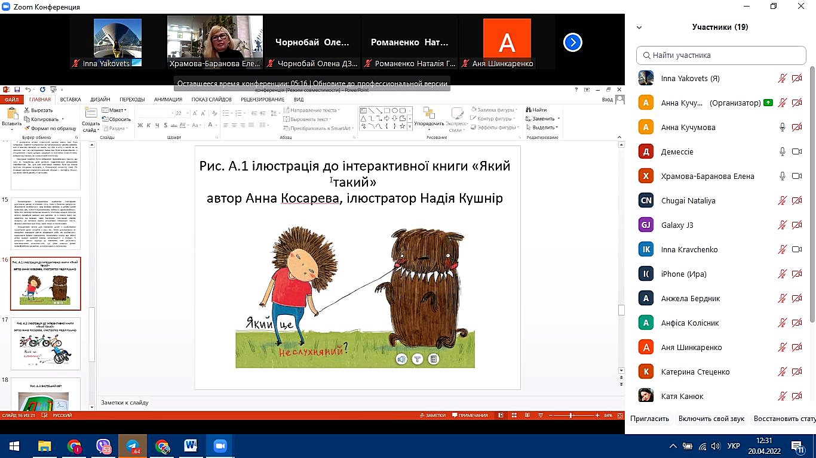This screenshot has height=458, width=816.
Task: Click the PowerPoint Save icon in the quick access toolbar
Action: (17, 89)
